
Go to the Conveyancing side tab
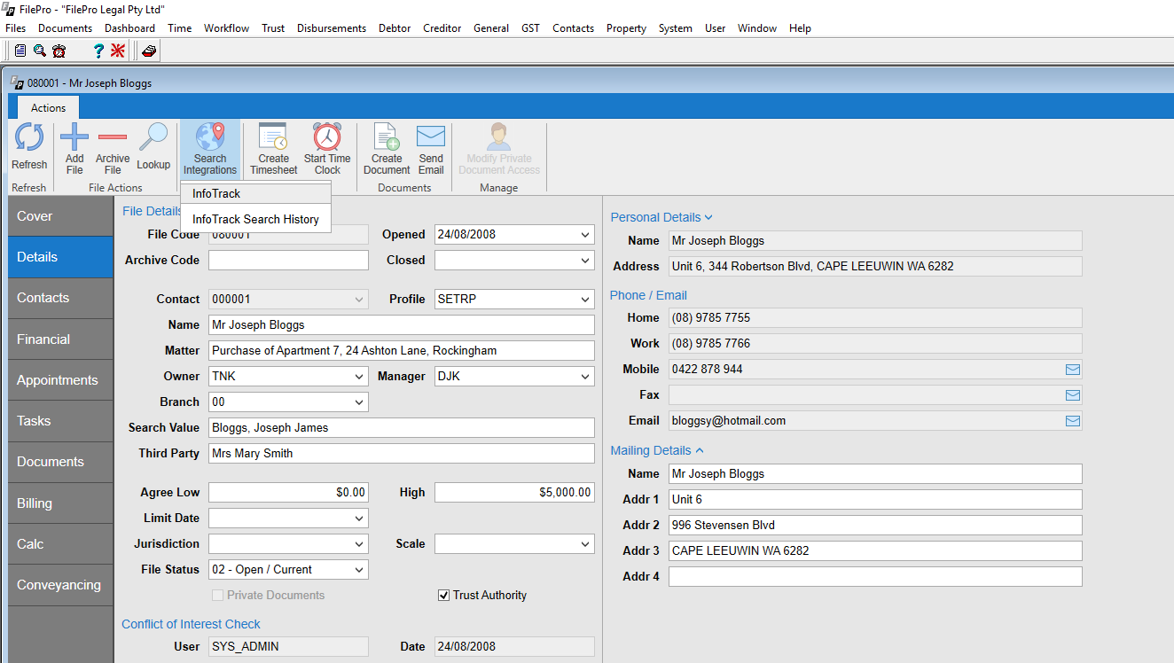coord(60,585)
